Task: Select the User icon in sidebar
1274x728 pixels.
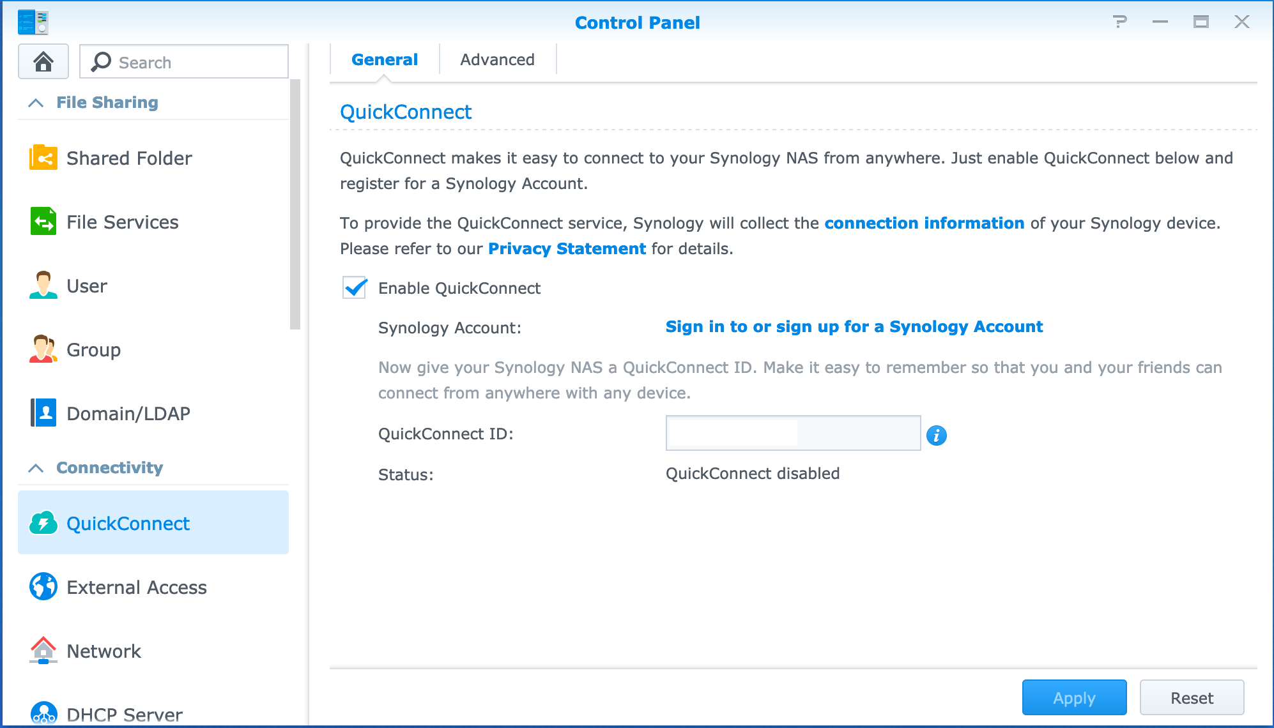Action: [x=43, y=285]
